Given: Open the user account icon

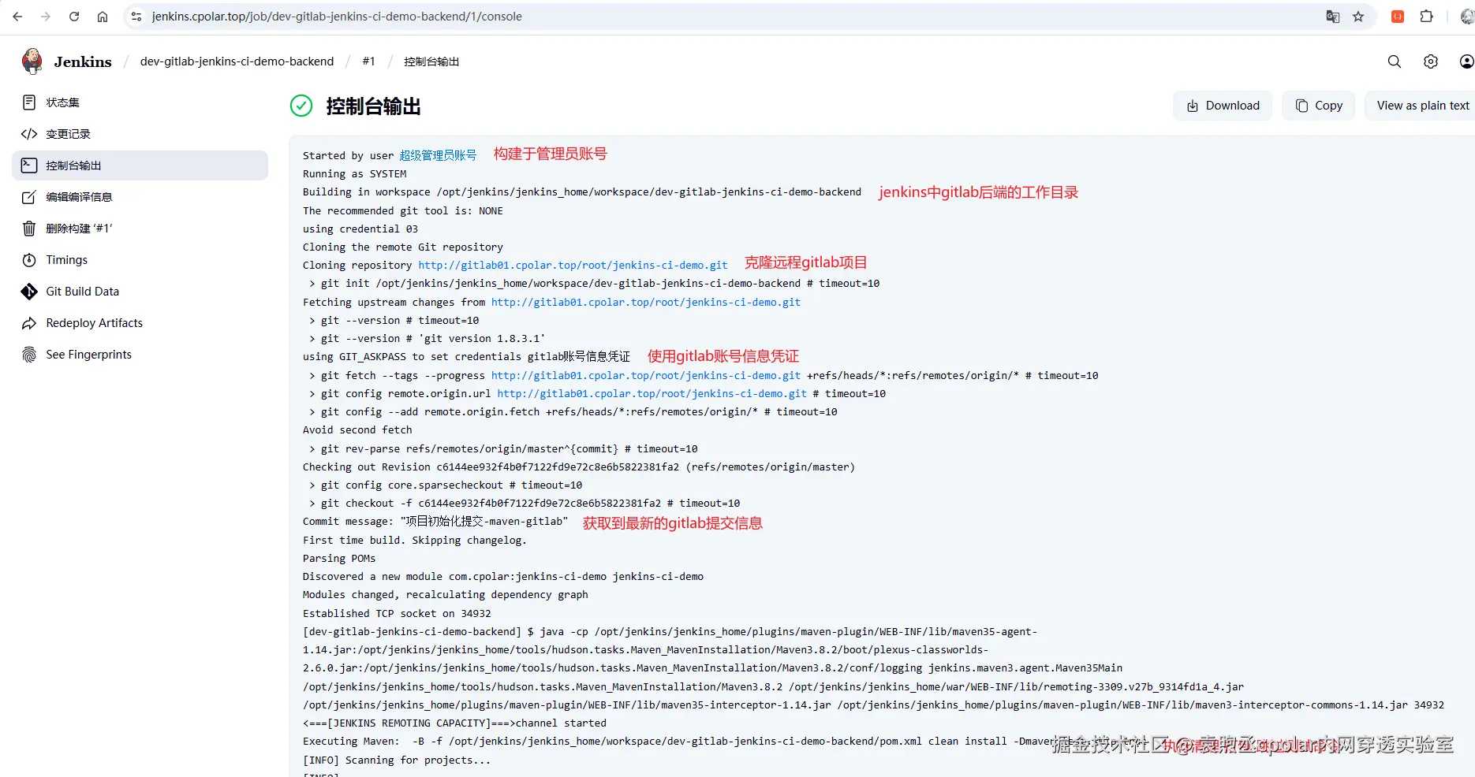Looking at the screenshot, I should [x=1466, y=61].
